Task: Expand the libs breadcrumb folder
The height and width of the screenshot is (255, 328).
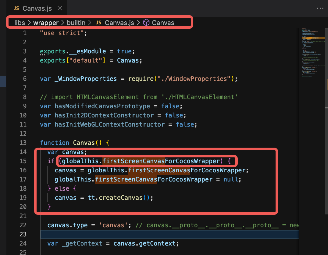Action: click(20, 23)
